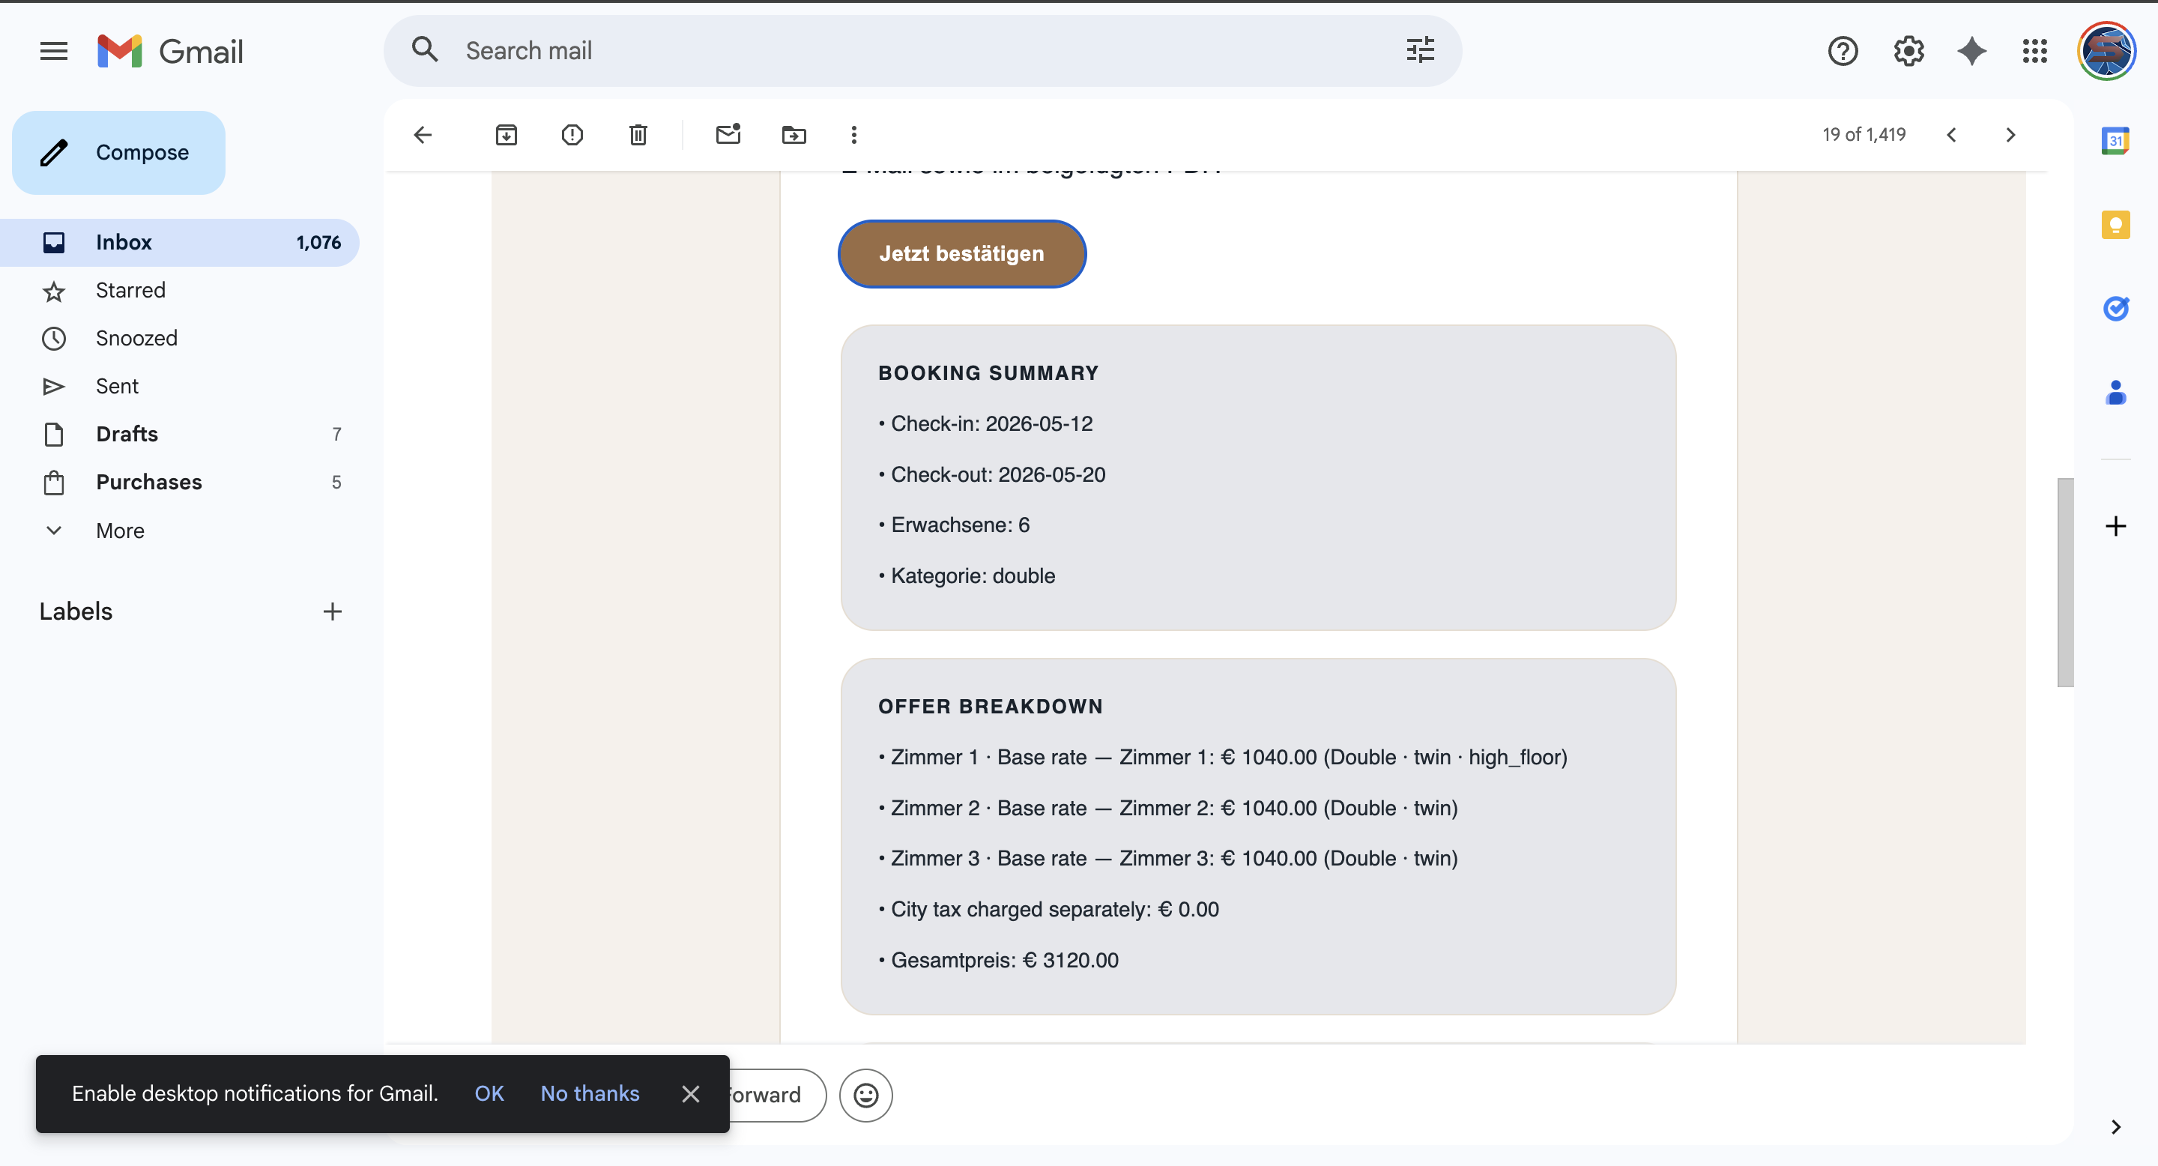The height and width of the screenshot is (1166, 2158).
Task: Click the City tax charged separately line
Action: [x=1049, y=910]
